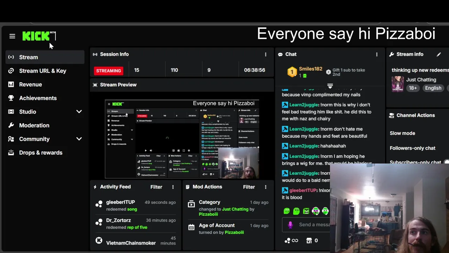Click the English language tag
The width and height of the screenshot is (449, 253).
pos(433,88)
